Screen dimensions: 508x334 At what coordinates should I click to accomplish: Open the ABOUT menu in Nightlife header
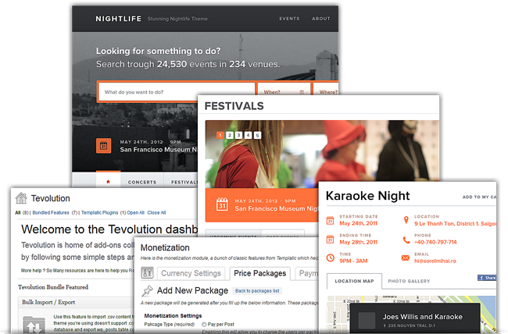click(x=320, y=19)
